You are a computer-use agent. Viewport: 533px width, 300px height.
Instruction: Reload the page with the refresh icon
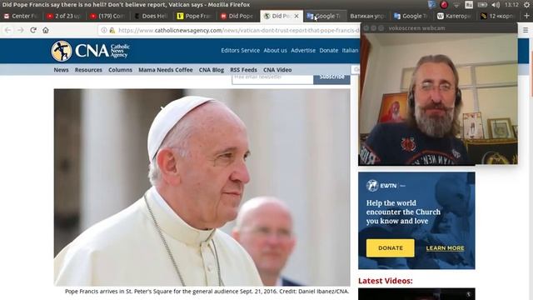pos(33,30)
